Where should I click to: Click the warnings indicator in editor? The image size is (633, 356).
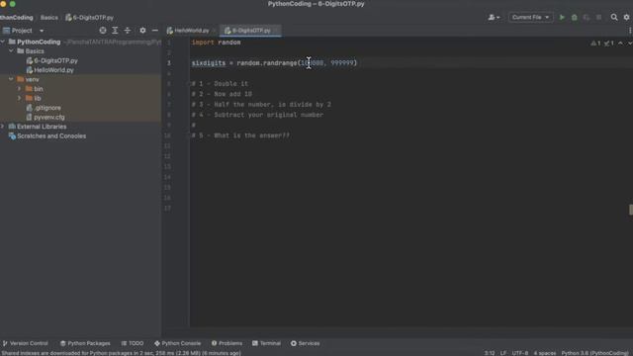595,43
